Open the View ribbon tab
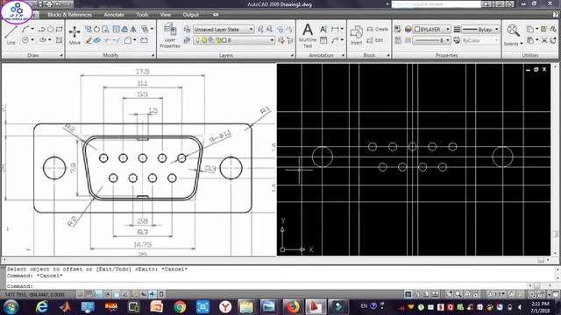561x315 pixels. pyautogui.click(x=166, y=15)
